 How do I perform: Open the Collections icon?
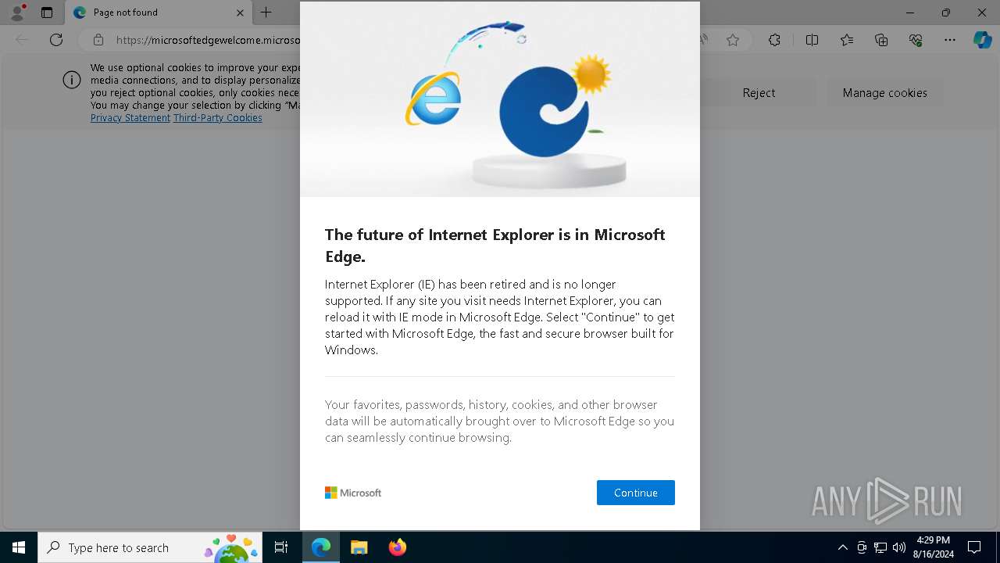[881, 40]
